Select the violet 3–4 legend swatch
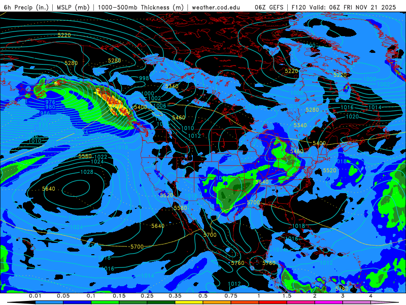 [357, 302]
